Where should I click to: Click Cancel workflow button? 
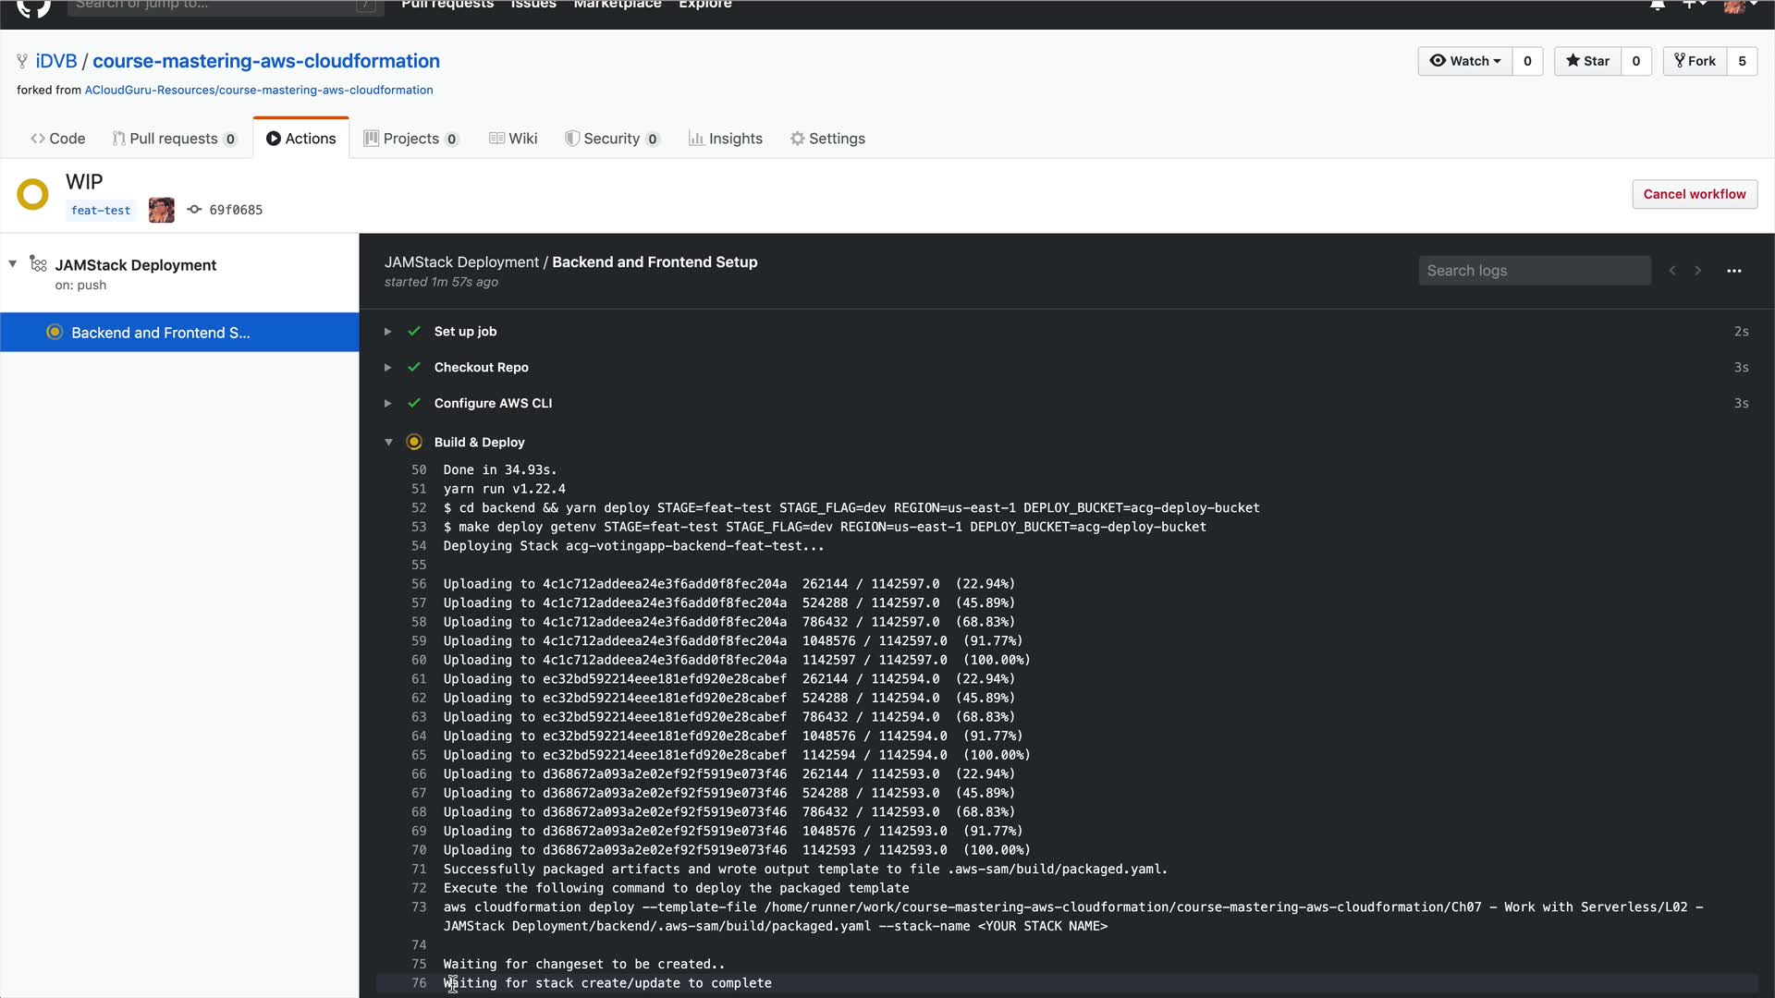[x=1694, y=194]
